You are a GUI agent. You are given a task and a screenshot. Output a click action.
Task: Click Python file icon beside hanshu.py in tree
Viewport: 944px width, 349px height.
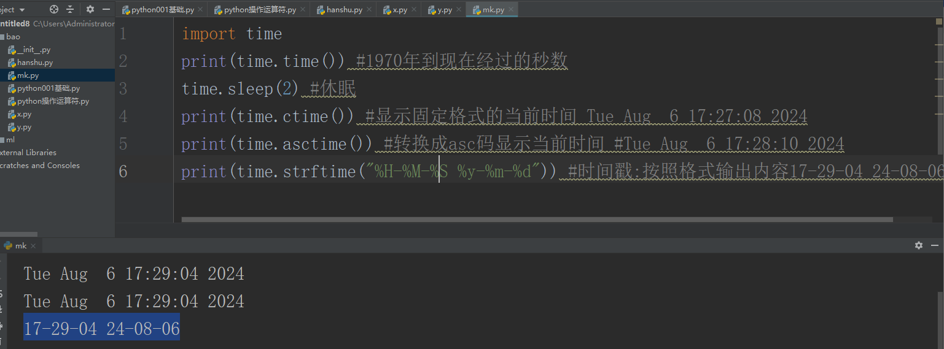(12, 63)
